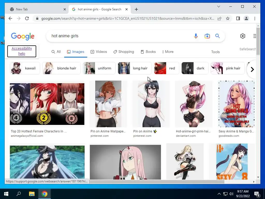265x199 pixels.
Task: Select the All search tab
Action: click(x=56, y=52)
